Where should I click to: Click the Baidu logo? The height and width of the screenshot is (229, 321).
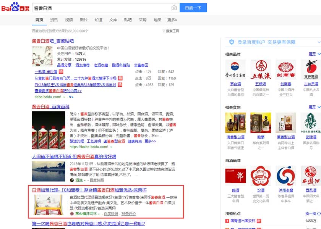tap(15, 7)
